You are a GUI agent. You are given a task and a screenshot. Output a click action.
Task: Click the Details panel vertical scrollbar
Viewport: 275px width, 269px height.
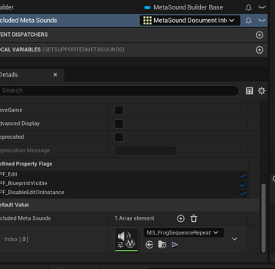[263, 218]
